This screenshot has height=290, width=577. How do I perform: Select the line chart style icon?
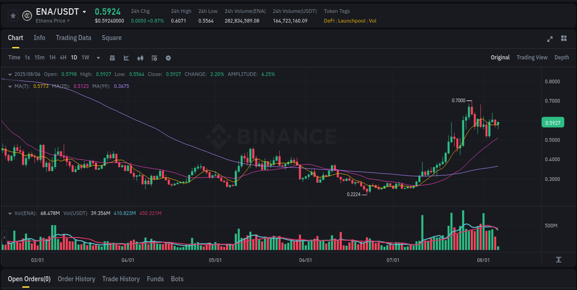pos(126,58)
